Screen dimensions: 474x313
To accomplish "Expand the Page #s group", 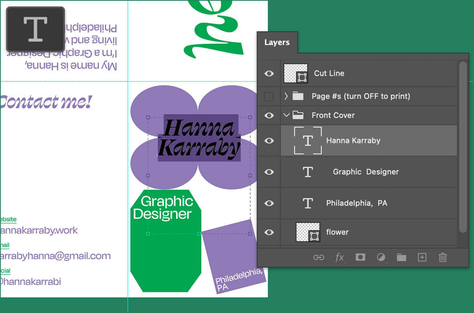I will pyautogui.click(x=286, y=96).
